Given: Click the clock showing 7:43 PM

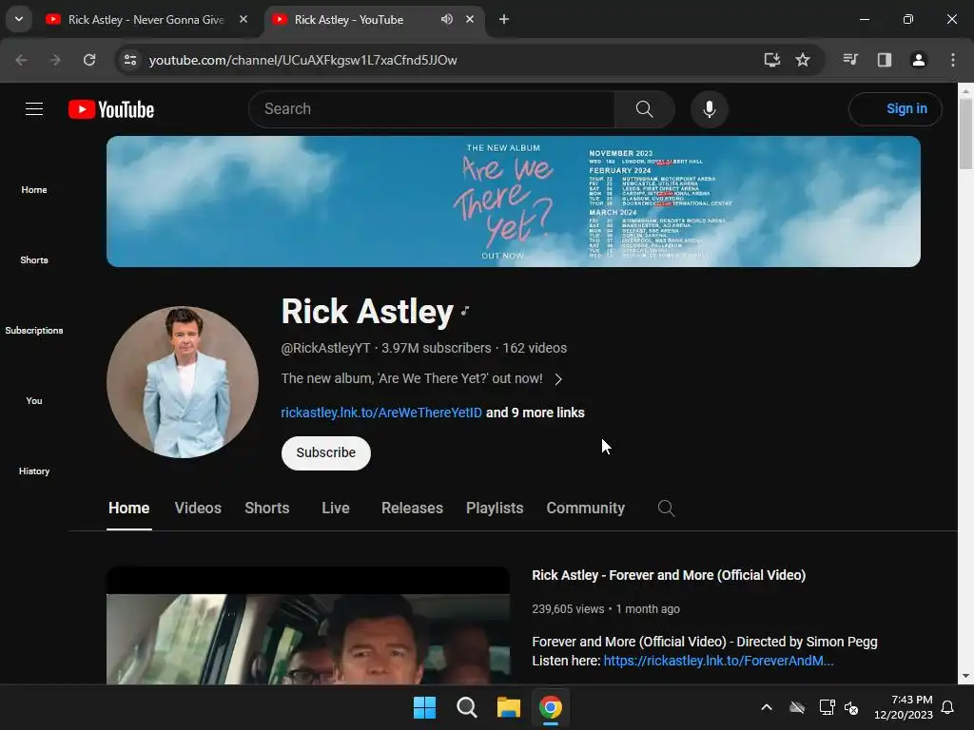Looking at the screenshot, I should (911, 700).
